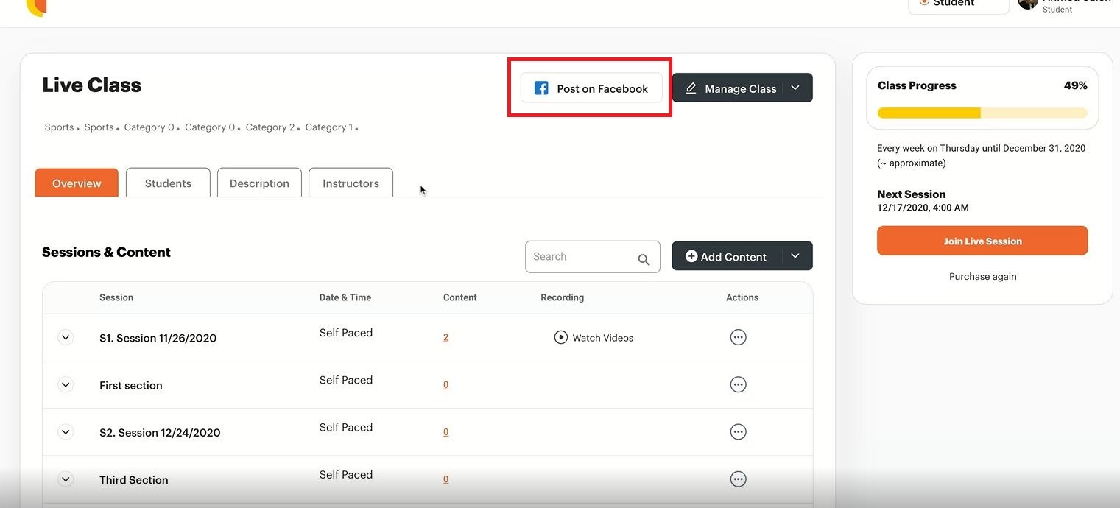Click the Live Class title
The height and width of the screenshot is (508, 1120).
point(91,85)
